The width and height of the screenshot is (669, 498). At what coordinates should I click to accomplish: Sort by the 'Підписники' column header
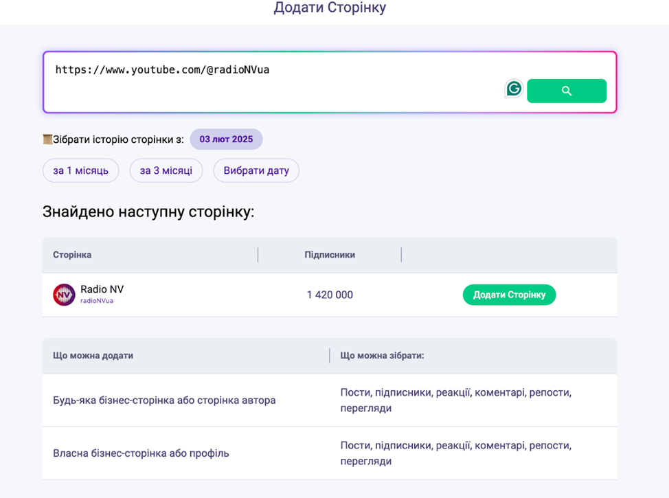click(330, 255)
